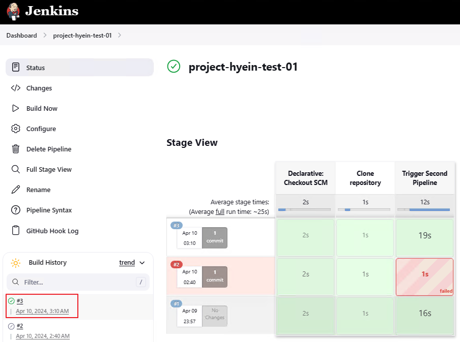Screen dimensions: 460x342
Task: Click the project success checkmark icon
Action: pyautogui.click(x=174, y=66)
